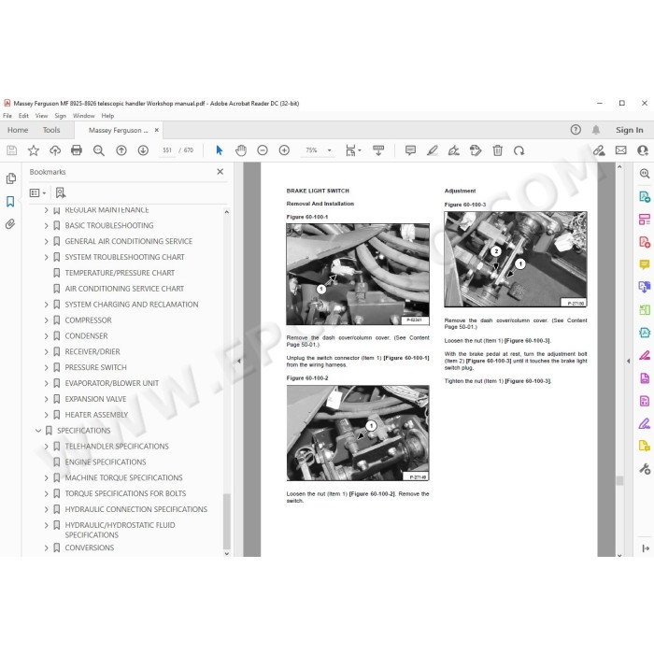
Task: Click the bookmarks panel scrollbar thumb
Action: point(226,521)
